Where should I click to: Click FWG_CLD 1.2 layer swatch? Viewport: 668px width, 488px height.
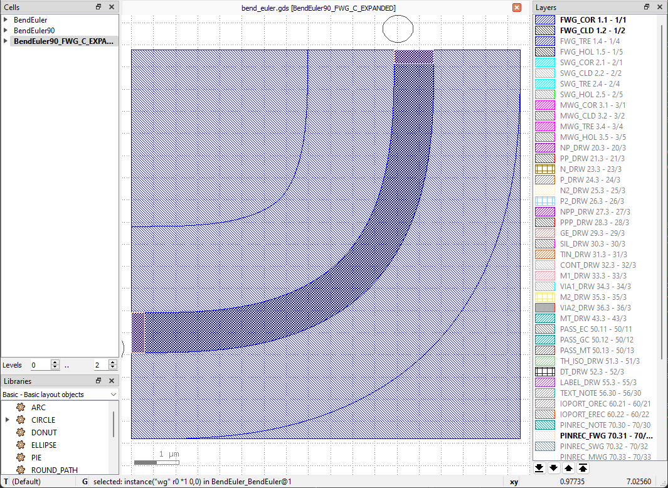coord(545,30)
